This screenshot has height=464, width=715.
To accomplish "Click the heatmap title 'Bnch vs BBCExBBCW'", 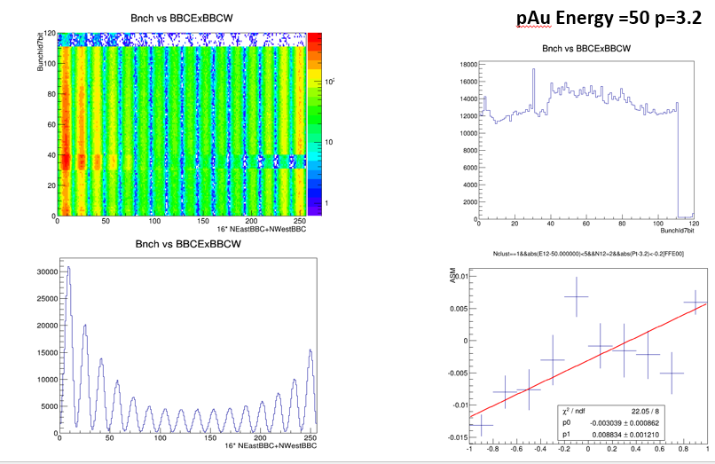I will coord(182,19).
